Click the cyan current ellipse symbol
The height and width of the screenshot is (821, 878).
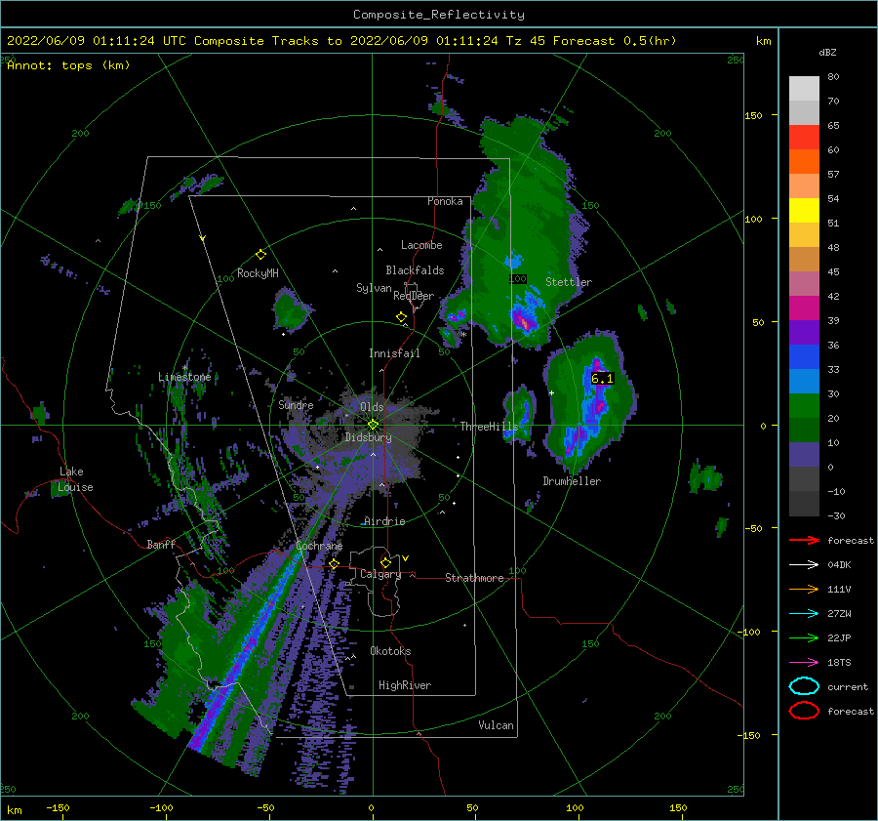coord(804,686)
